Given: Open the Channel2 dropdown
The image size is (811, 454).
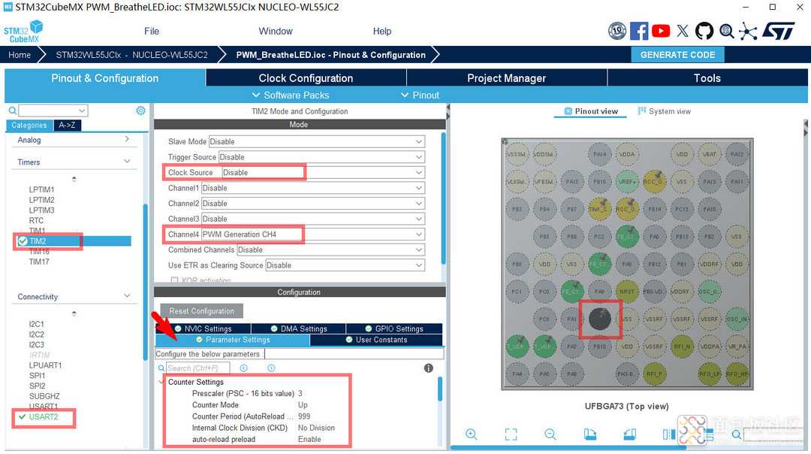Looking at the screenshot, I should (313, 204).
